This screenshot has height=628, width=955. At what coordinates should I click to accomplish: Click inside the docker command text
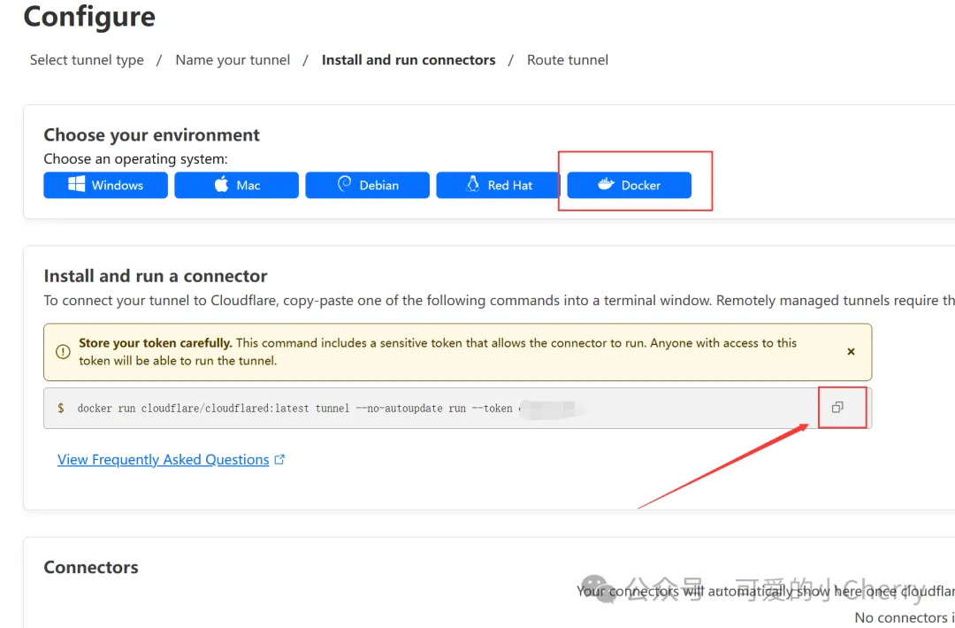(x=294, y=408)
